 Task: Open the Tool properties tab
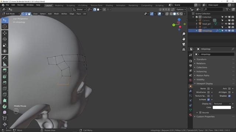[191, 55]
